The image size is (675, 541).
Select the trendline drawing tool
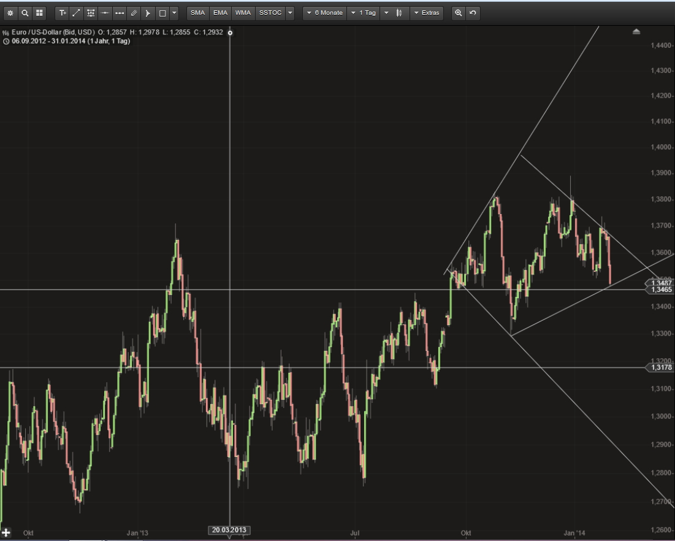[x=77, y=12]
